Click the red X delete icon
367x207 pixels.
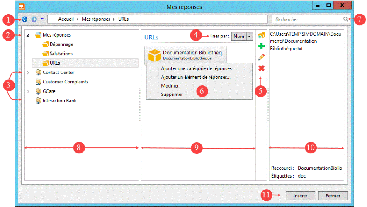pos(261,68)
